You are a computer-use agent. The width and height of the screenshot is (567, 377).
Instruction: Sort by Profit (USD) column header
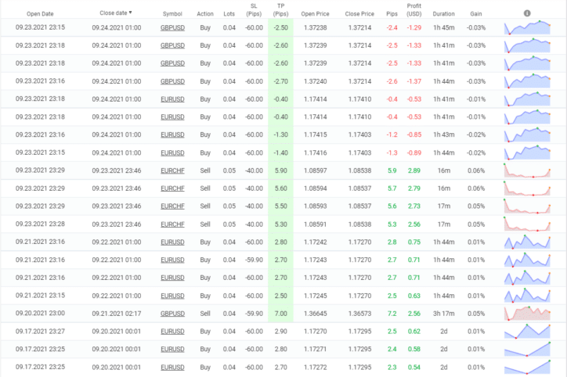414,9
